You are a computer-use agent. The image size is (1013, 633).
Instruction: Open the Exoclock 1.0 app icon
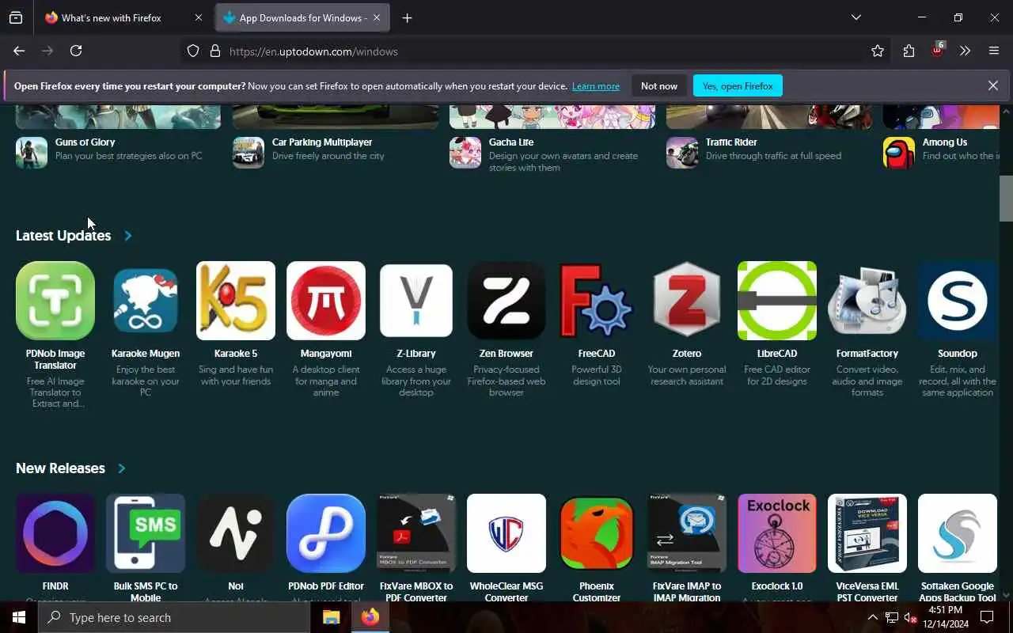777,533
